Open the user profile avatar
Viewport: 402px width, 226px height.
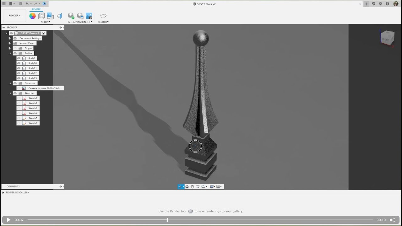point(396,4)
